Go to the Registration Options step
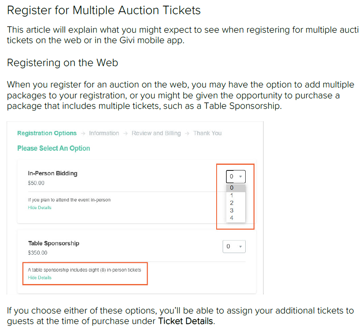 coord(47,133)
